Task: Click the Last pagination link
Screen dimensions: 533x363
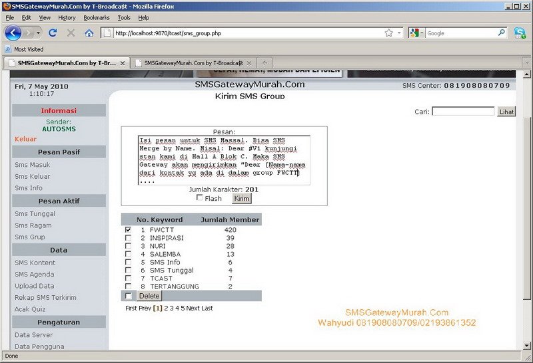Action: point(207,308)
